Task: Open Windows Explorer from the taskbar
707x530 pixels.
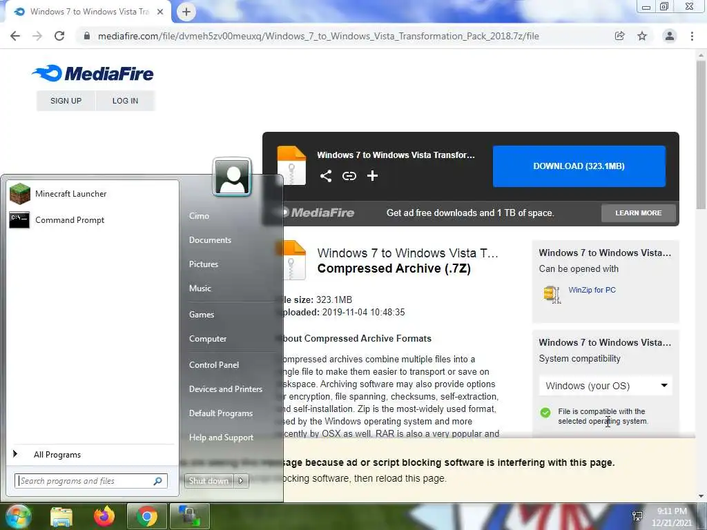Action: 61,517
